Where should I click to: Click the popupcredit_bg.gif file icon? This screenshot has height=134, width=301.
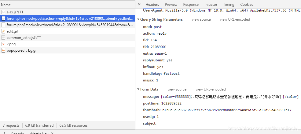point(3,50)
